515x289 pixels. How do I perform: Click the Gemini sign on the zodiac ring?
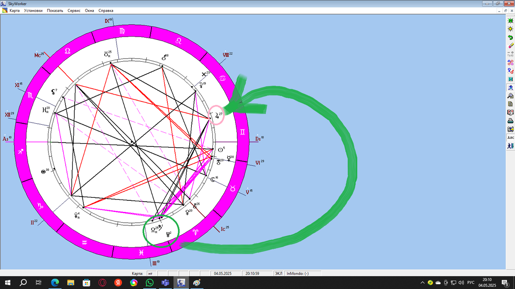point(242,132)
